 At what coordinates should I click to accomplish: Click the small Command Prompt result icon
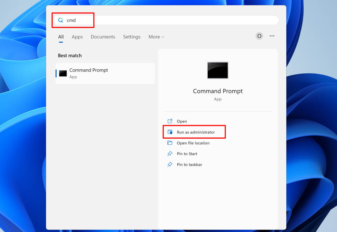coord(63,73)
